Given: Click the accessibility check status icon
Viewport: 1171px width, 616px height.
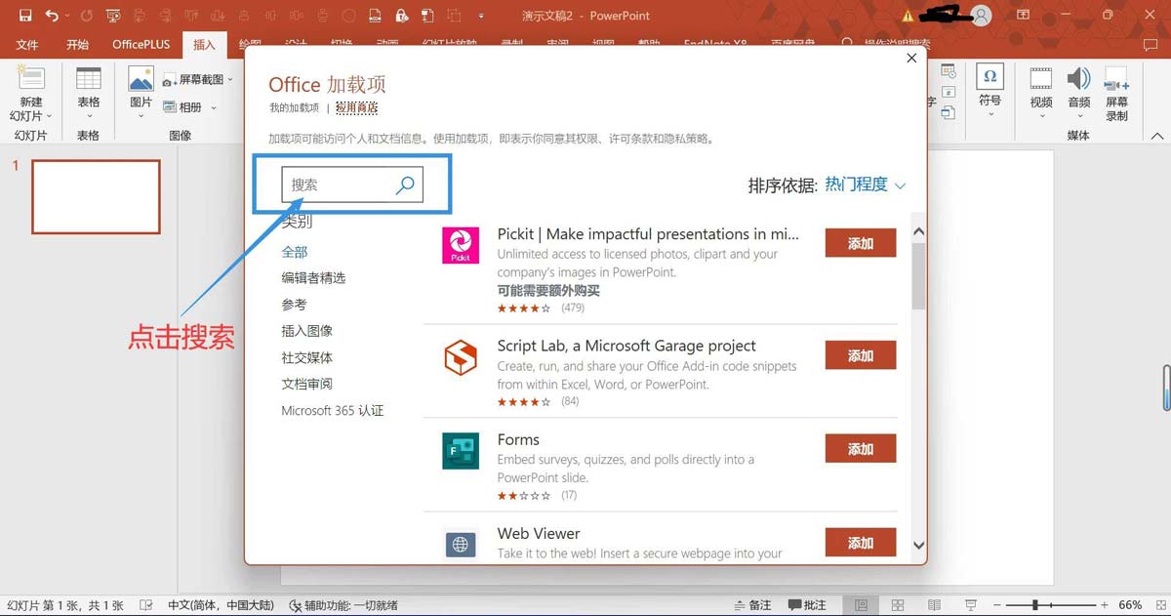Looking at the screenshot, I should click(296, 605).
